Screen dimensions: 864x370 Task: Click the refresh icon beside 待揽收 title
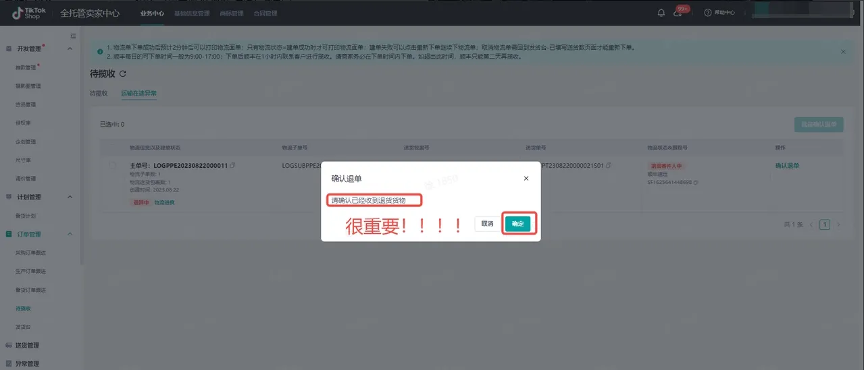click(122, 73)
